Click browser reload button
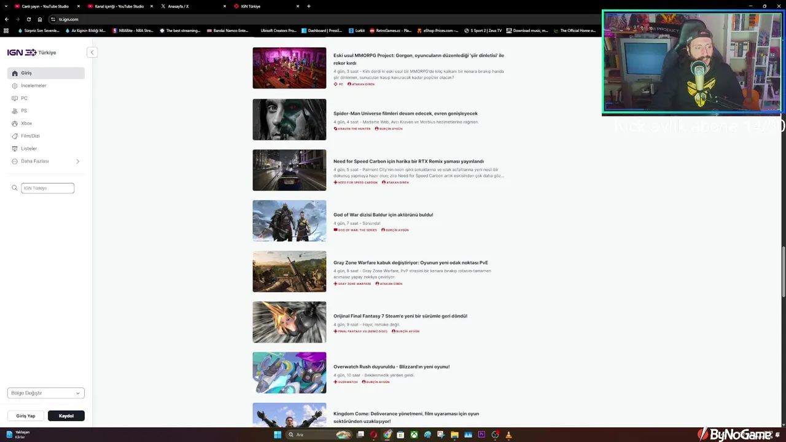This screenshot has height=442, width=786. pos(28,19)
